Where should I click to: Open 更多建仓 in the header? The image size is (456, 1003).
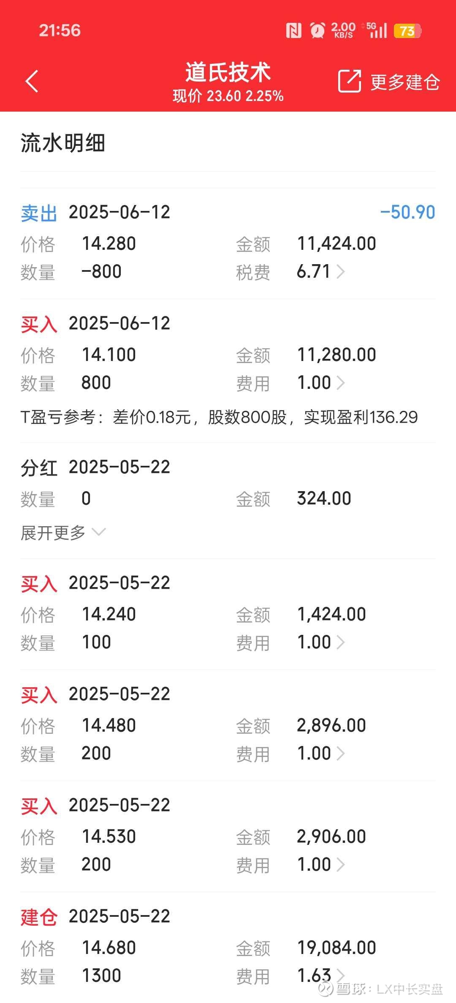click(405, 82)
